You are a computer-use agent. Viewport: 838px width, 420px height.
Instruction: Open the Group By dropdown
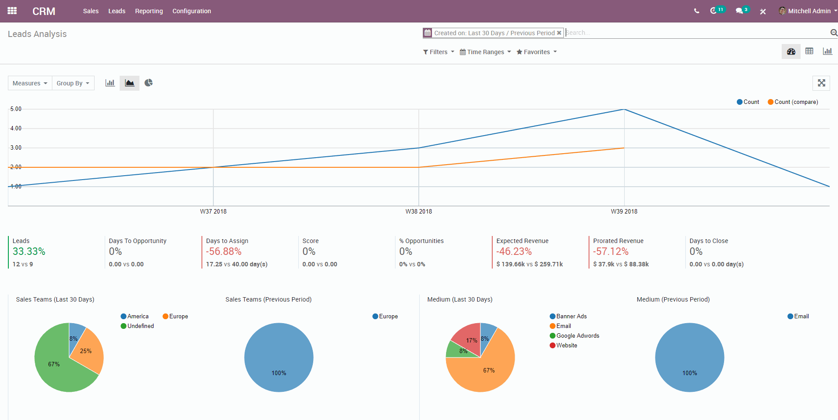(73, 83)
